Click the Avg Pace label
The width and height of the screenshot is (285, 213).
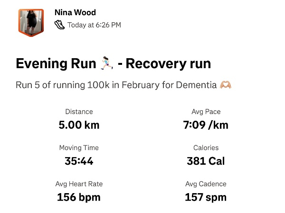(206, 112)
